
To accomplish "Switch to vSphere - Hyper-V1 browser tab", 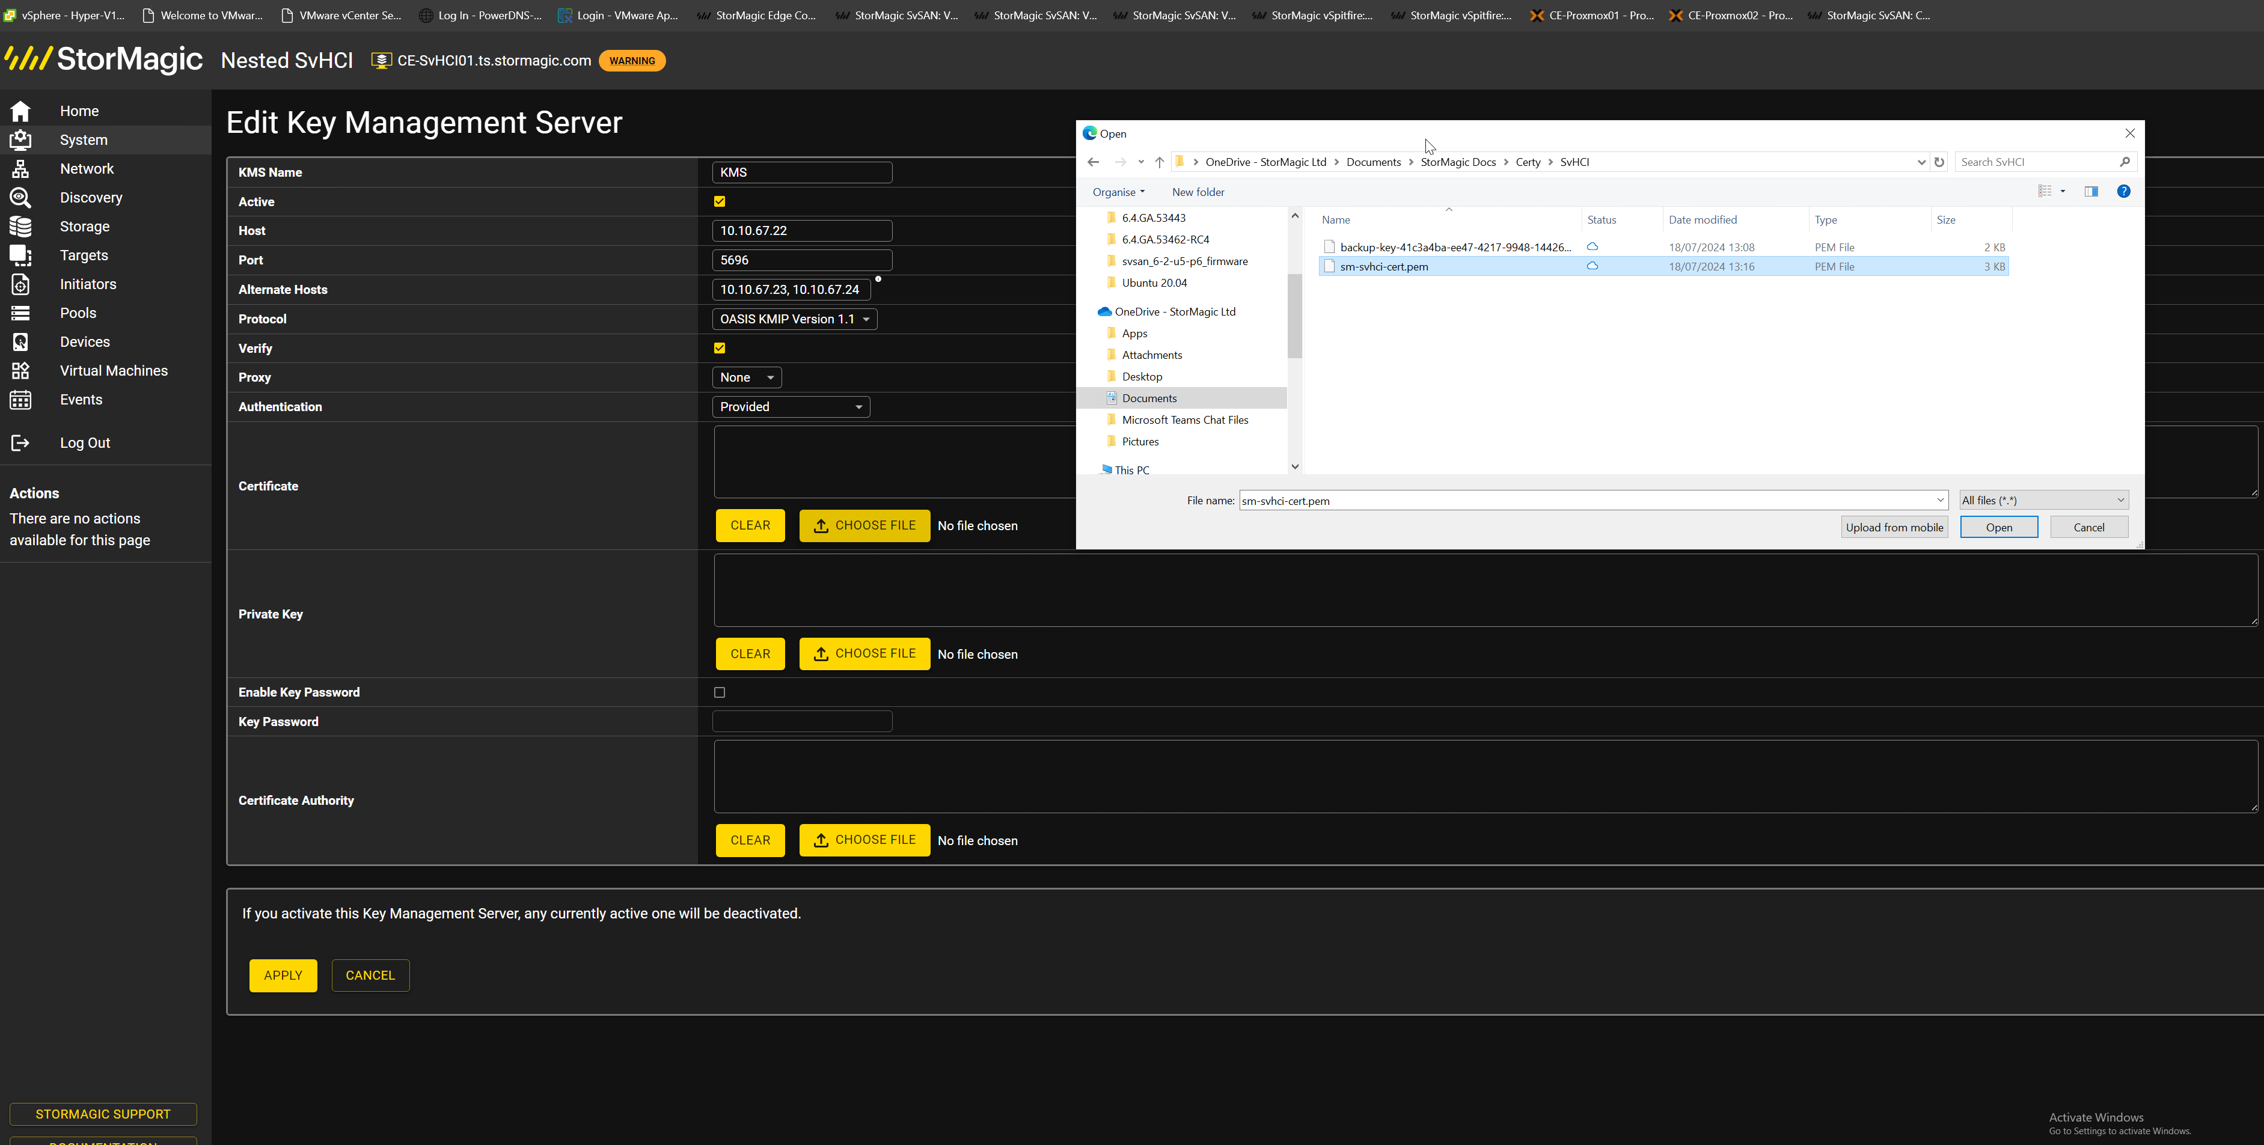I will click(65, 15).
